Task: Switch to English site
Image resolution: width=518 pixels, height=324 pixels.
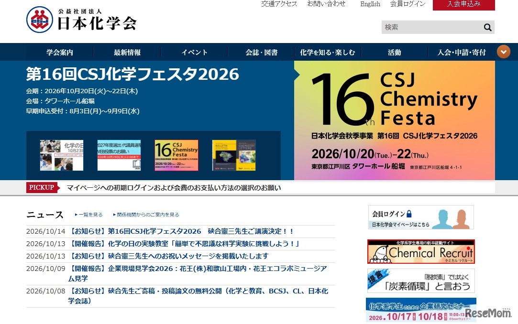Action: (370, 4)
